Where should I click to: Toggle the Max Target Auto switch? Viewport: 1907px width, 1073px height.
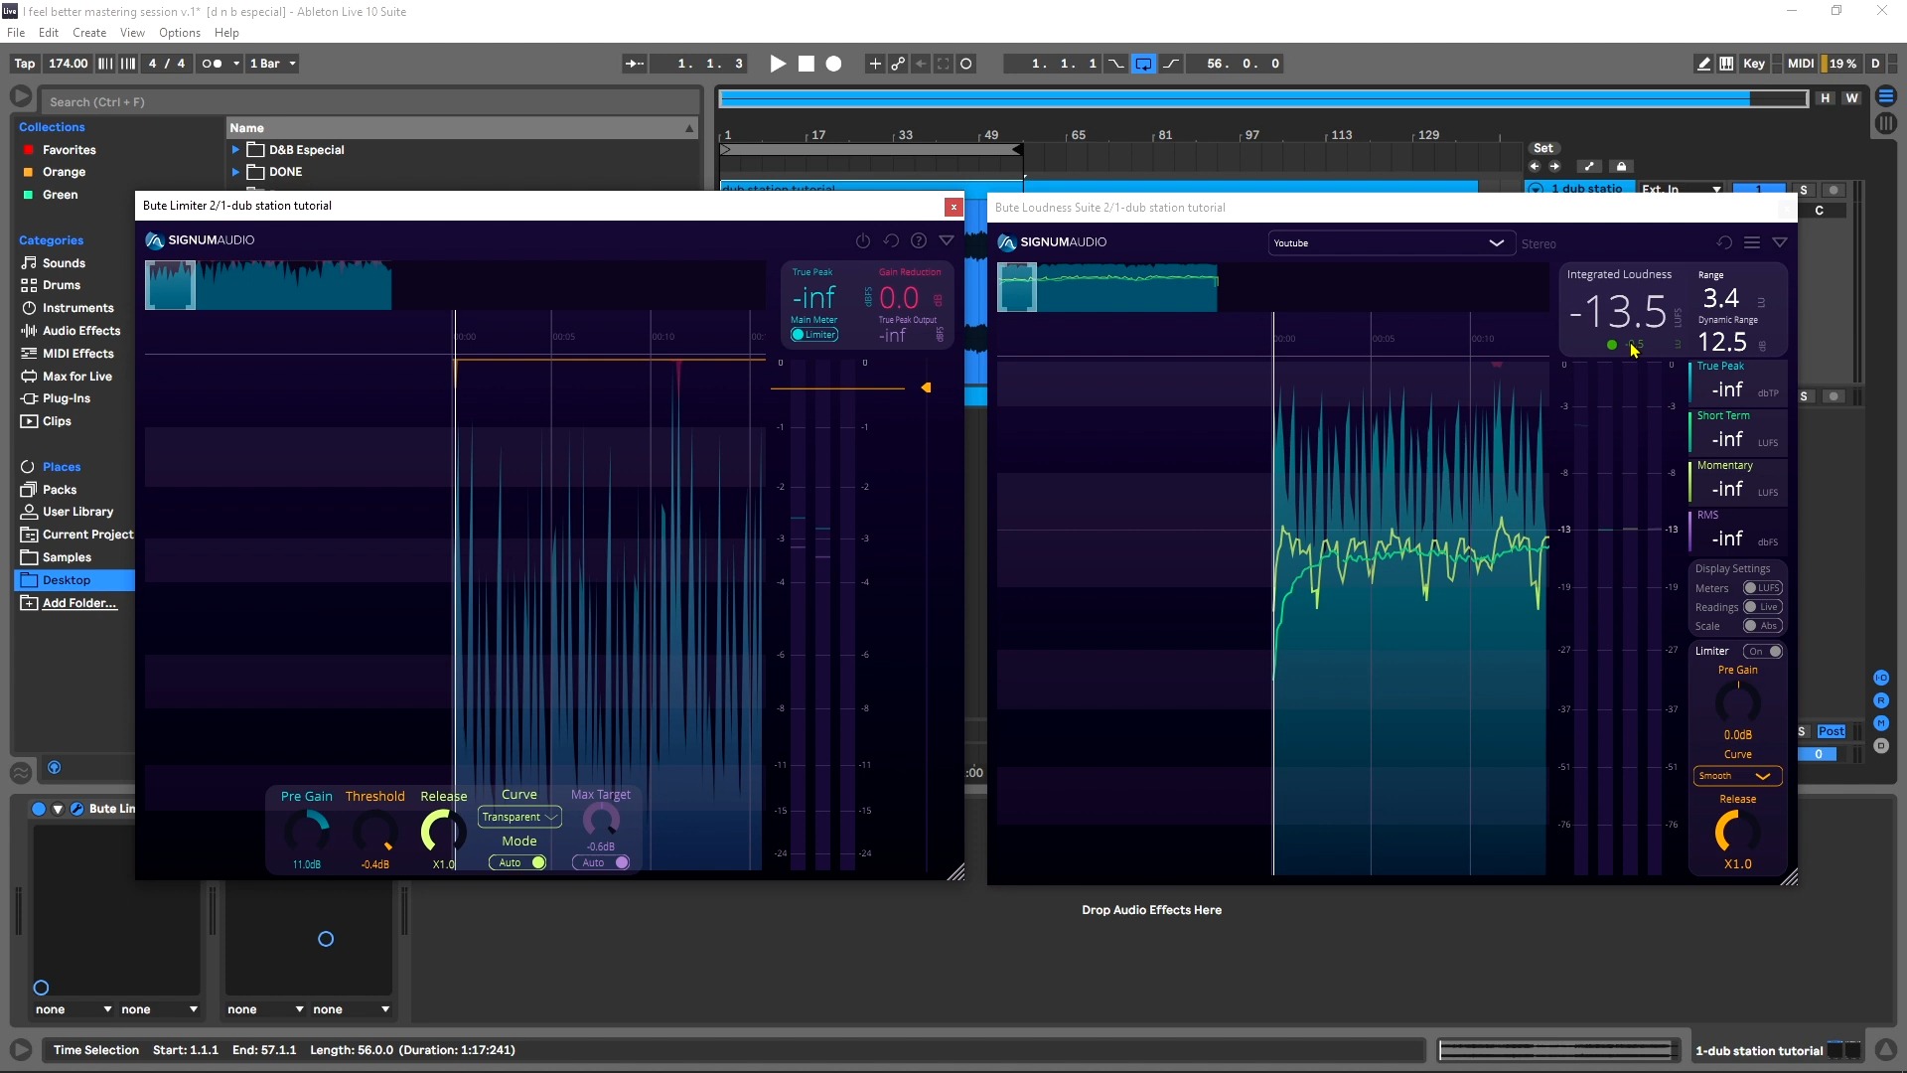pyautogui.click(x=601, y=862)
